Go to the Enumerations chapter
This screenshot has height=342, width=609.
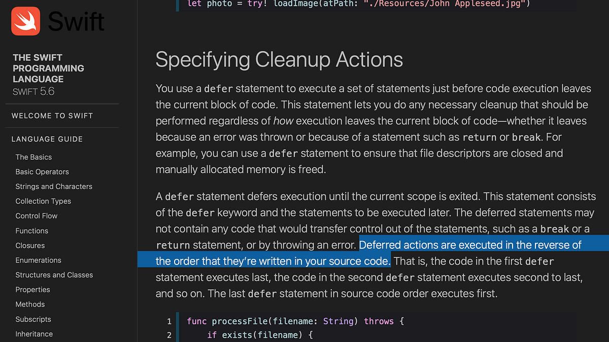pos(38,260)
